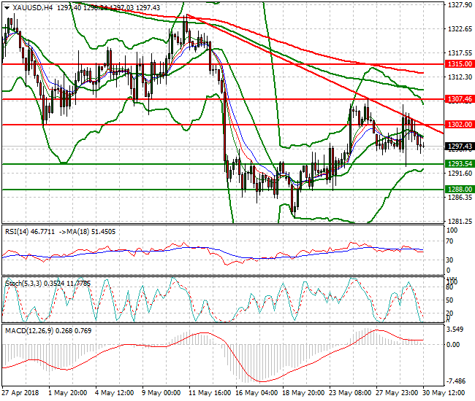
Task: Select the 1288.00 green support label
Action: 460,190
